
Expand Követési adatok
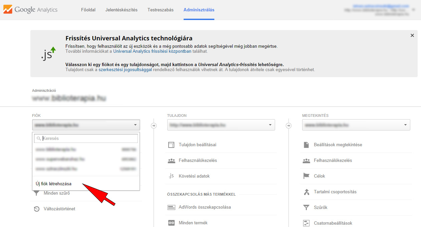(x=194, y=176)
